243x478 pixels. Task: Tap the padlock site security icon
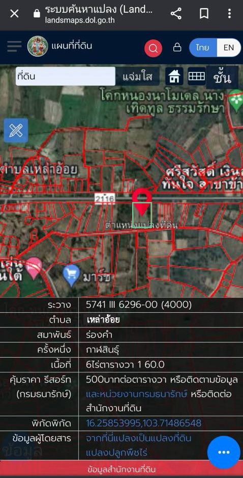(37, 13)
